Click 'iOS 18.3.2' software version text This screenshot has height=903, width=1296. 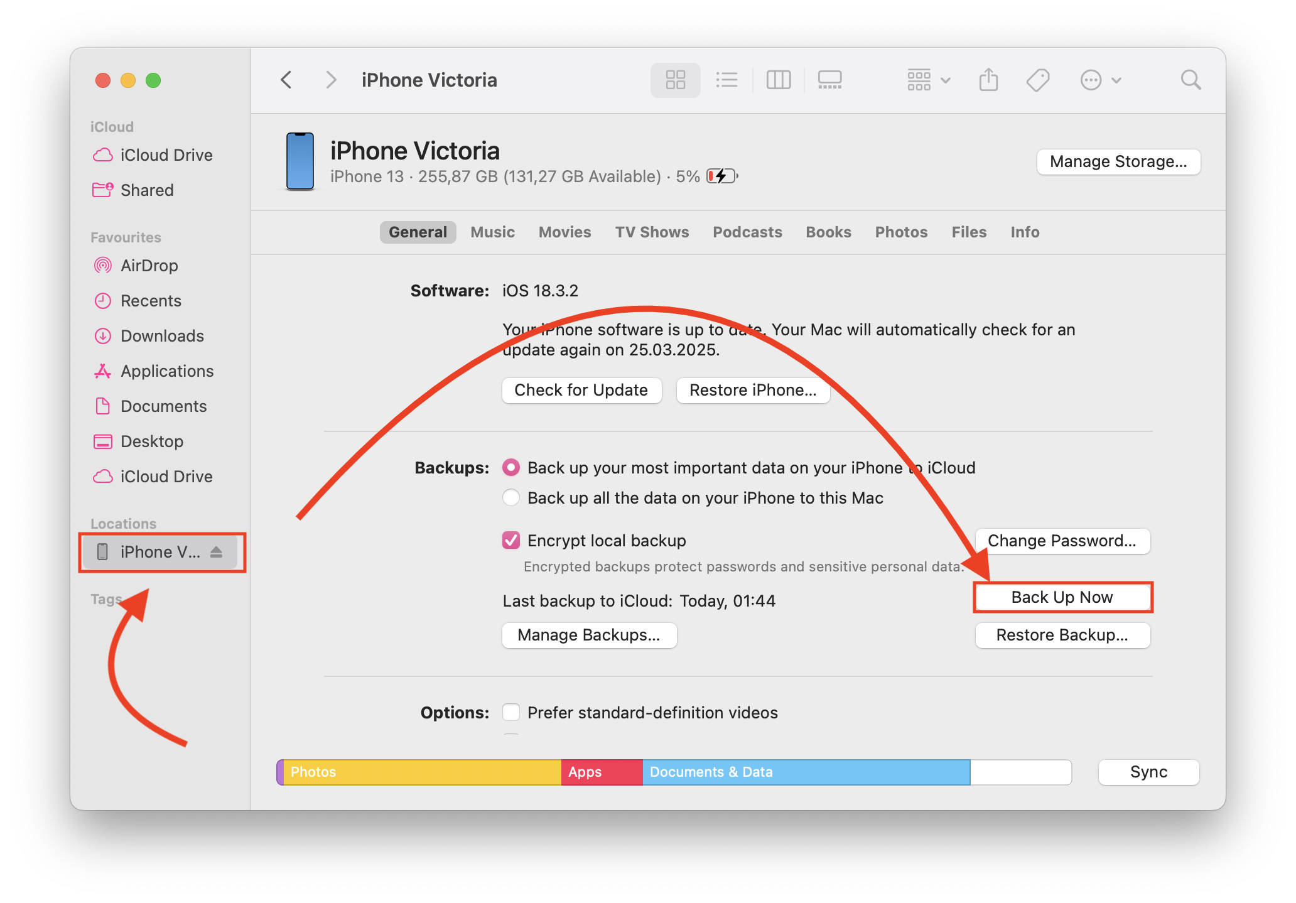(540, 291)
